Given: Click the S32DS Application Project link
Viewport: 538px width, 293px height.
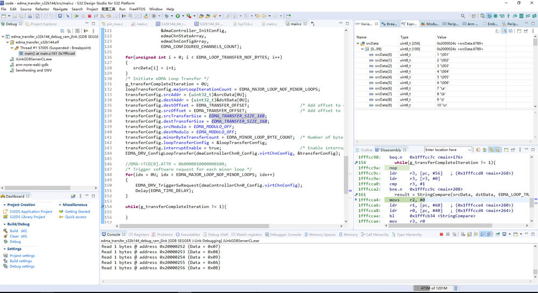Looking at the screenshot, I should [x=31, y=212].
